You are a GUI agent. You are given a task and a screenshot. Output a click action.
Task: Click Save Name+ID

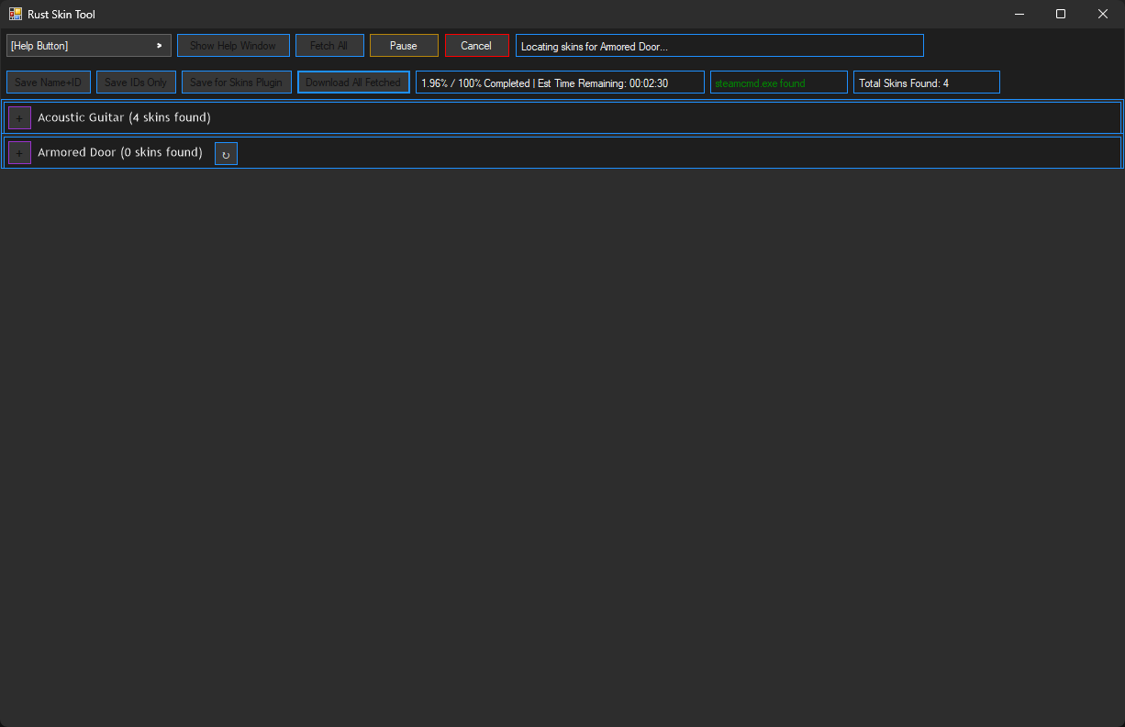click(x=48, y=82)
